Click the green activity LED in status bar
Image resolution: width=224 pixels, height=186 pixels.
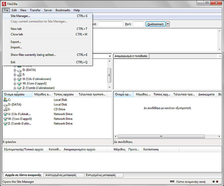click(x=213, y=181)
